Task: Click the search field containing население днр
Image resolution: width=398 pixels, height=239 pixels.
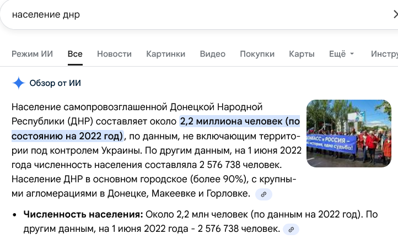Action: [x=165, y=15]
